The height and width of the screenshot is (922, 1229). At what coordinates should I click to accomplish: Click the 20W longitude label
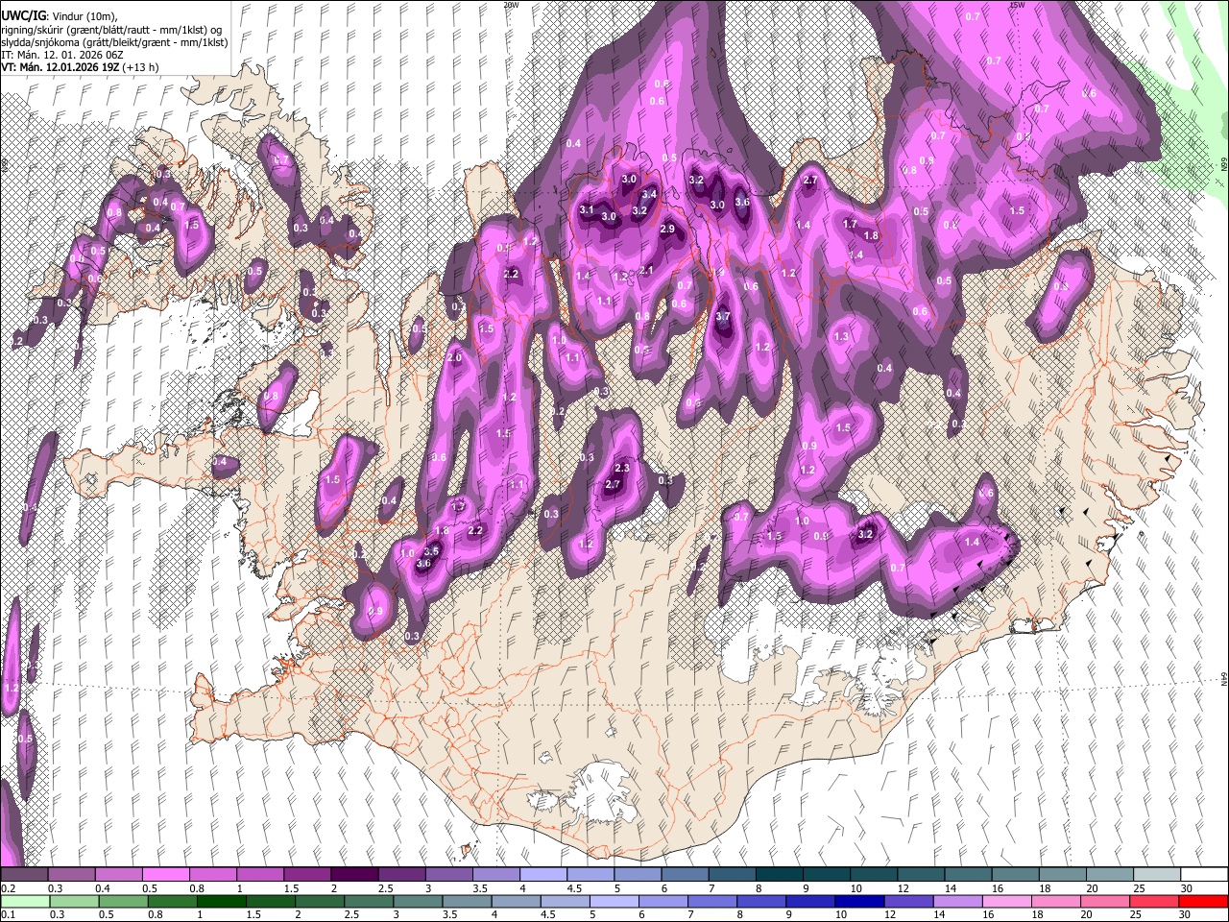(x=511, y=4)
